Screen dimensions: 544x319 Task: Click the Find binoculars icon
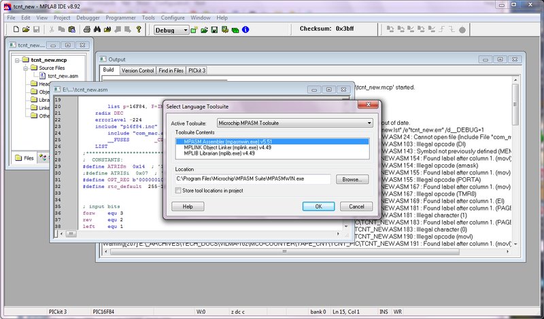[97, 29]
